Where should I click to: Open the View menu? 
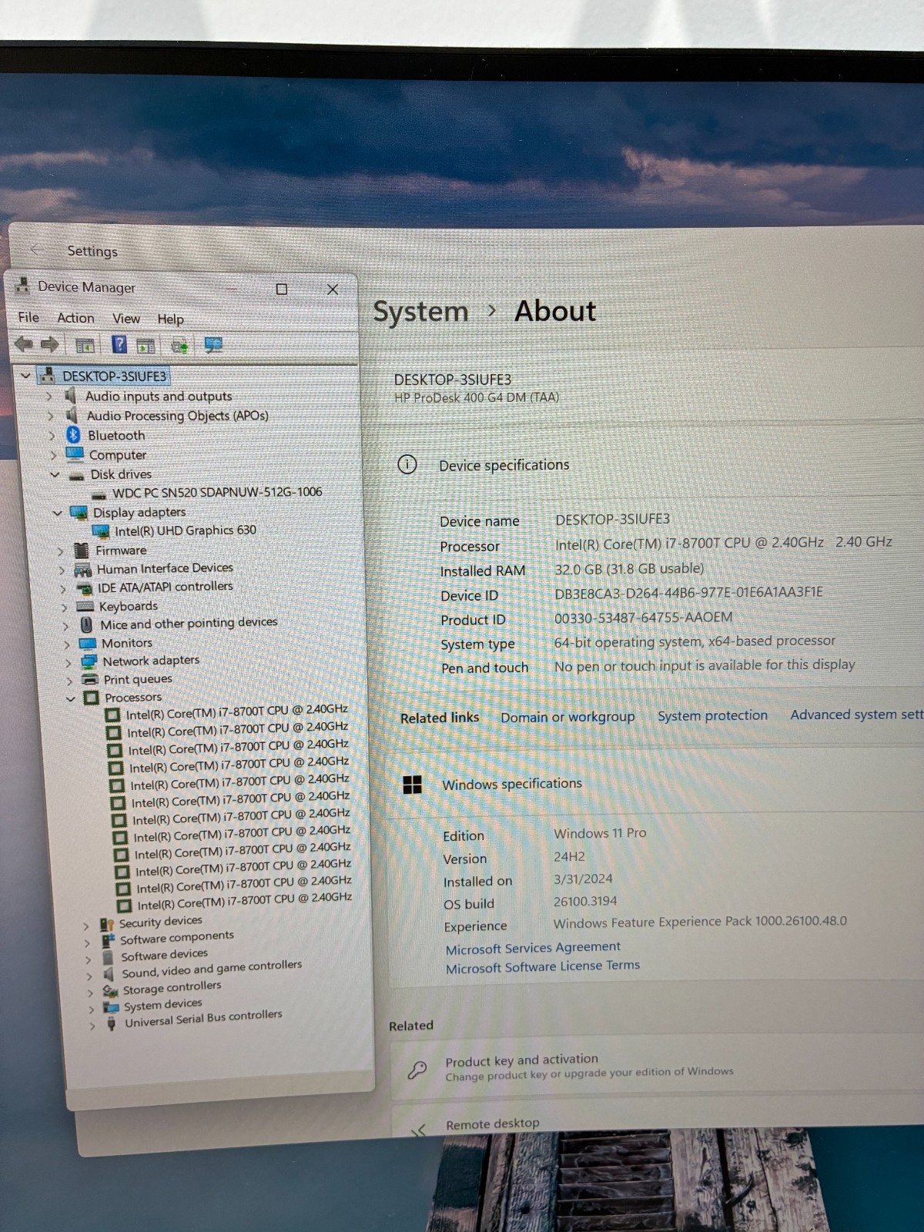coord(126,319)
